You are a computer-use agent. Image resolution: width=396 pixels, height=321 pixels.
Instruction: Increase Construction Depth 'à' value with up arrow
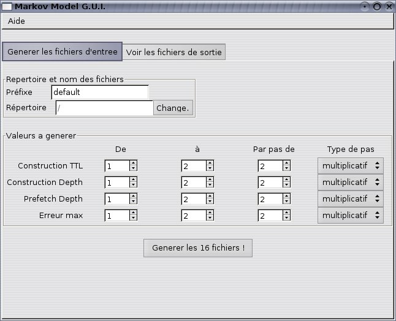pos(210,179)
